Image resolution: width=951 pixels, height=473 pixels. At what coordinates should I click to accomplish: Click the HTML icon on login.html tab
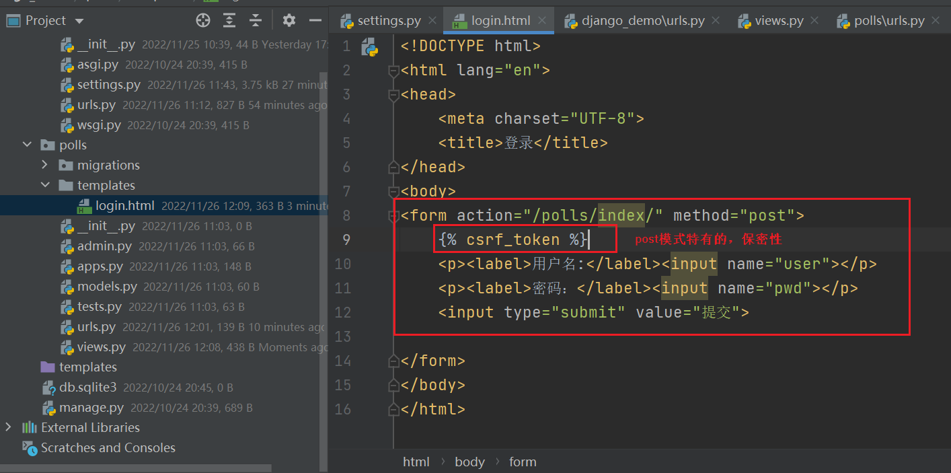(x=460, y=21)
